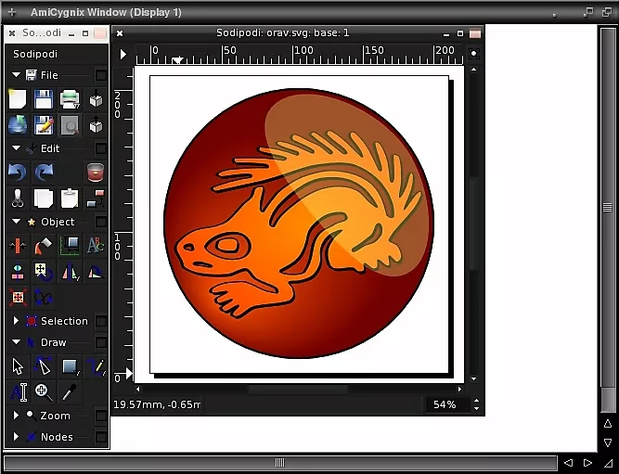Open the Print dialog icon
Image resolution: width=619 pixels, height=474 pixels.
pos(70,99)
